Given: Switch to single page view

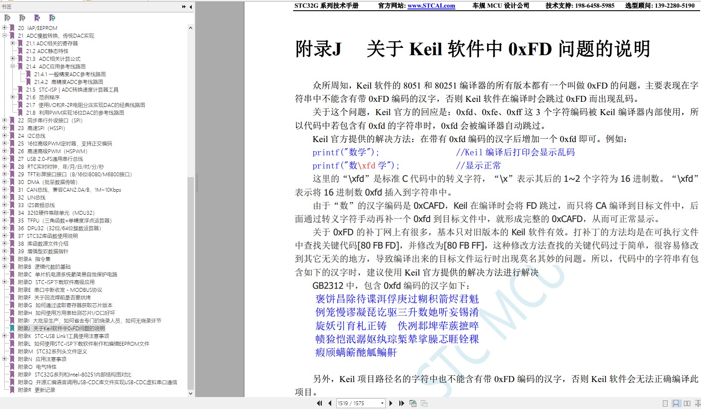Looking at the screenshot, I should 665,403.
